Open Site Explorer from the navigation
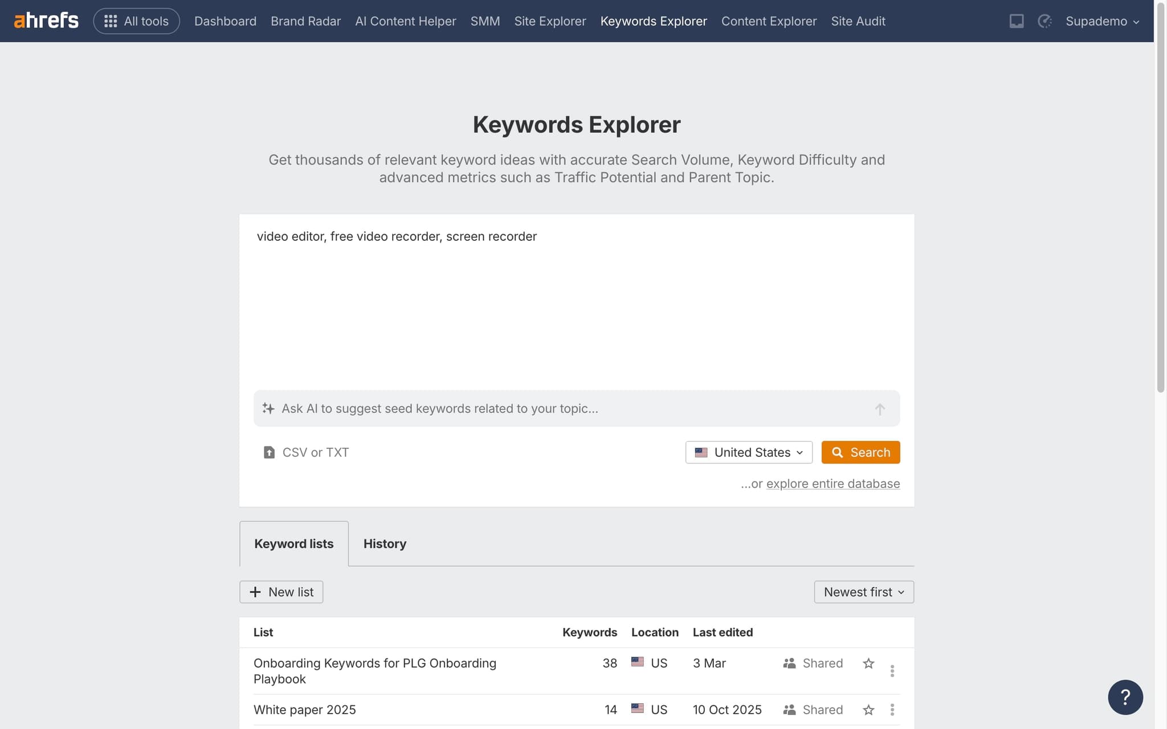1167x729 pixels. tap(550, 21)
